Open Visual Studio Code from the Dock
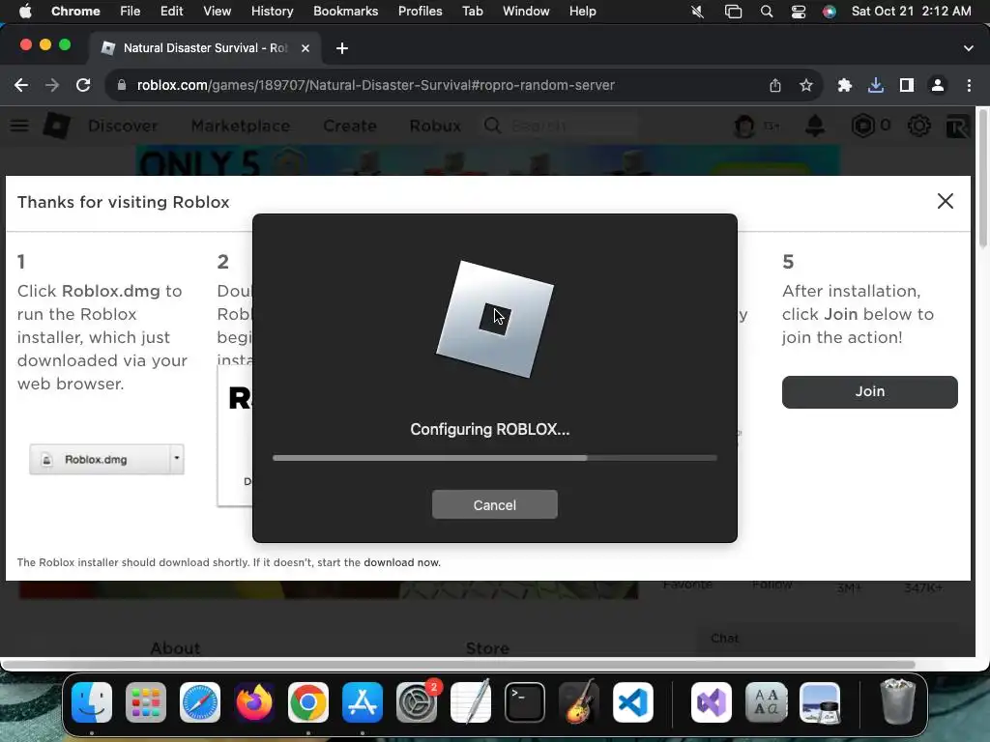This screenshot has height=742, width=990. coord(633,702)
